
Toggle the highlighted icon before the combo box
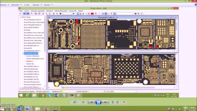[x=115, y=14]
